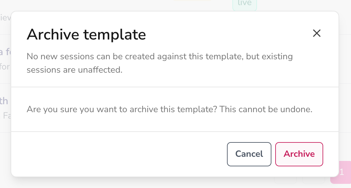Screen dimensions: 351x188
Task: Click the Cancel button
Action: coord(249,154)
